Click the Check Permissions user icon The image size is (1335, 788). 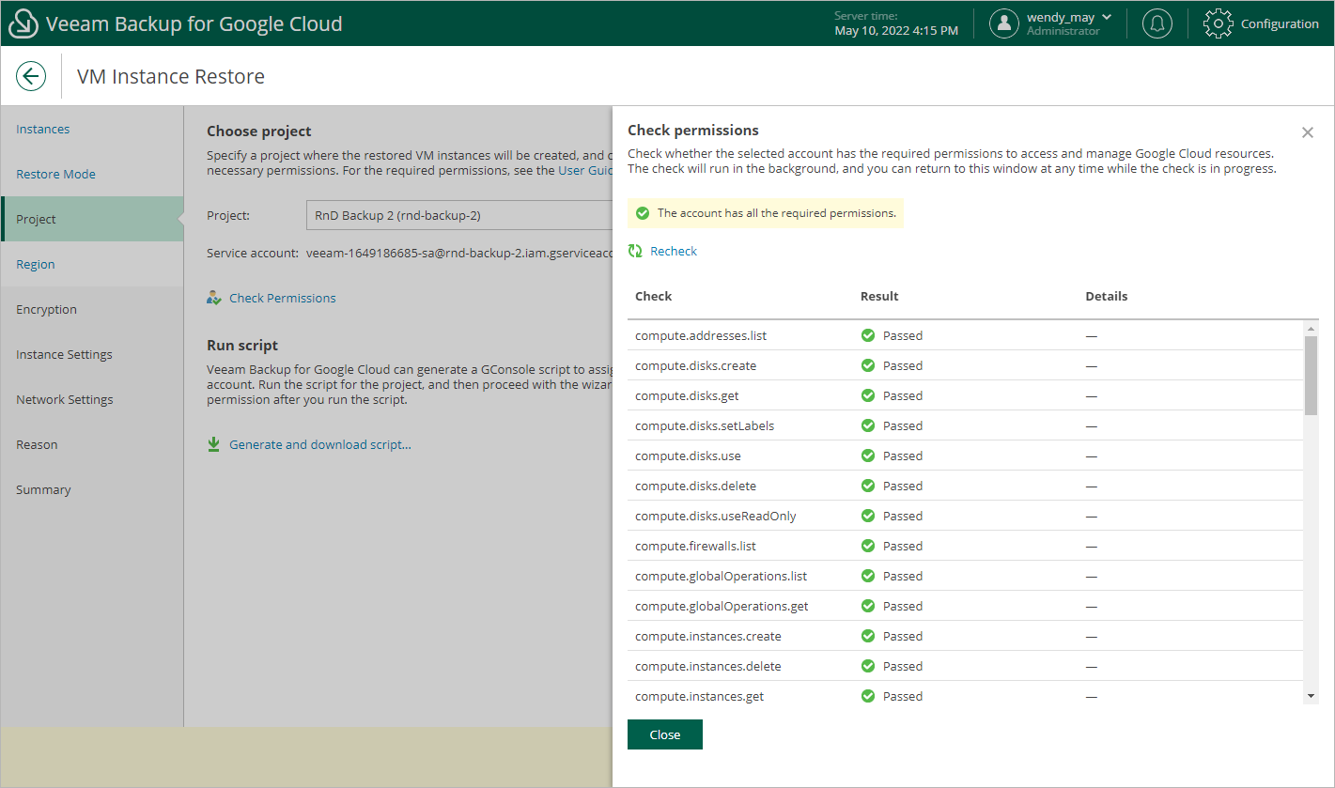(214, 298)
